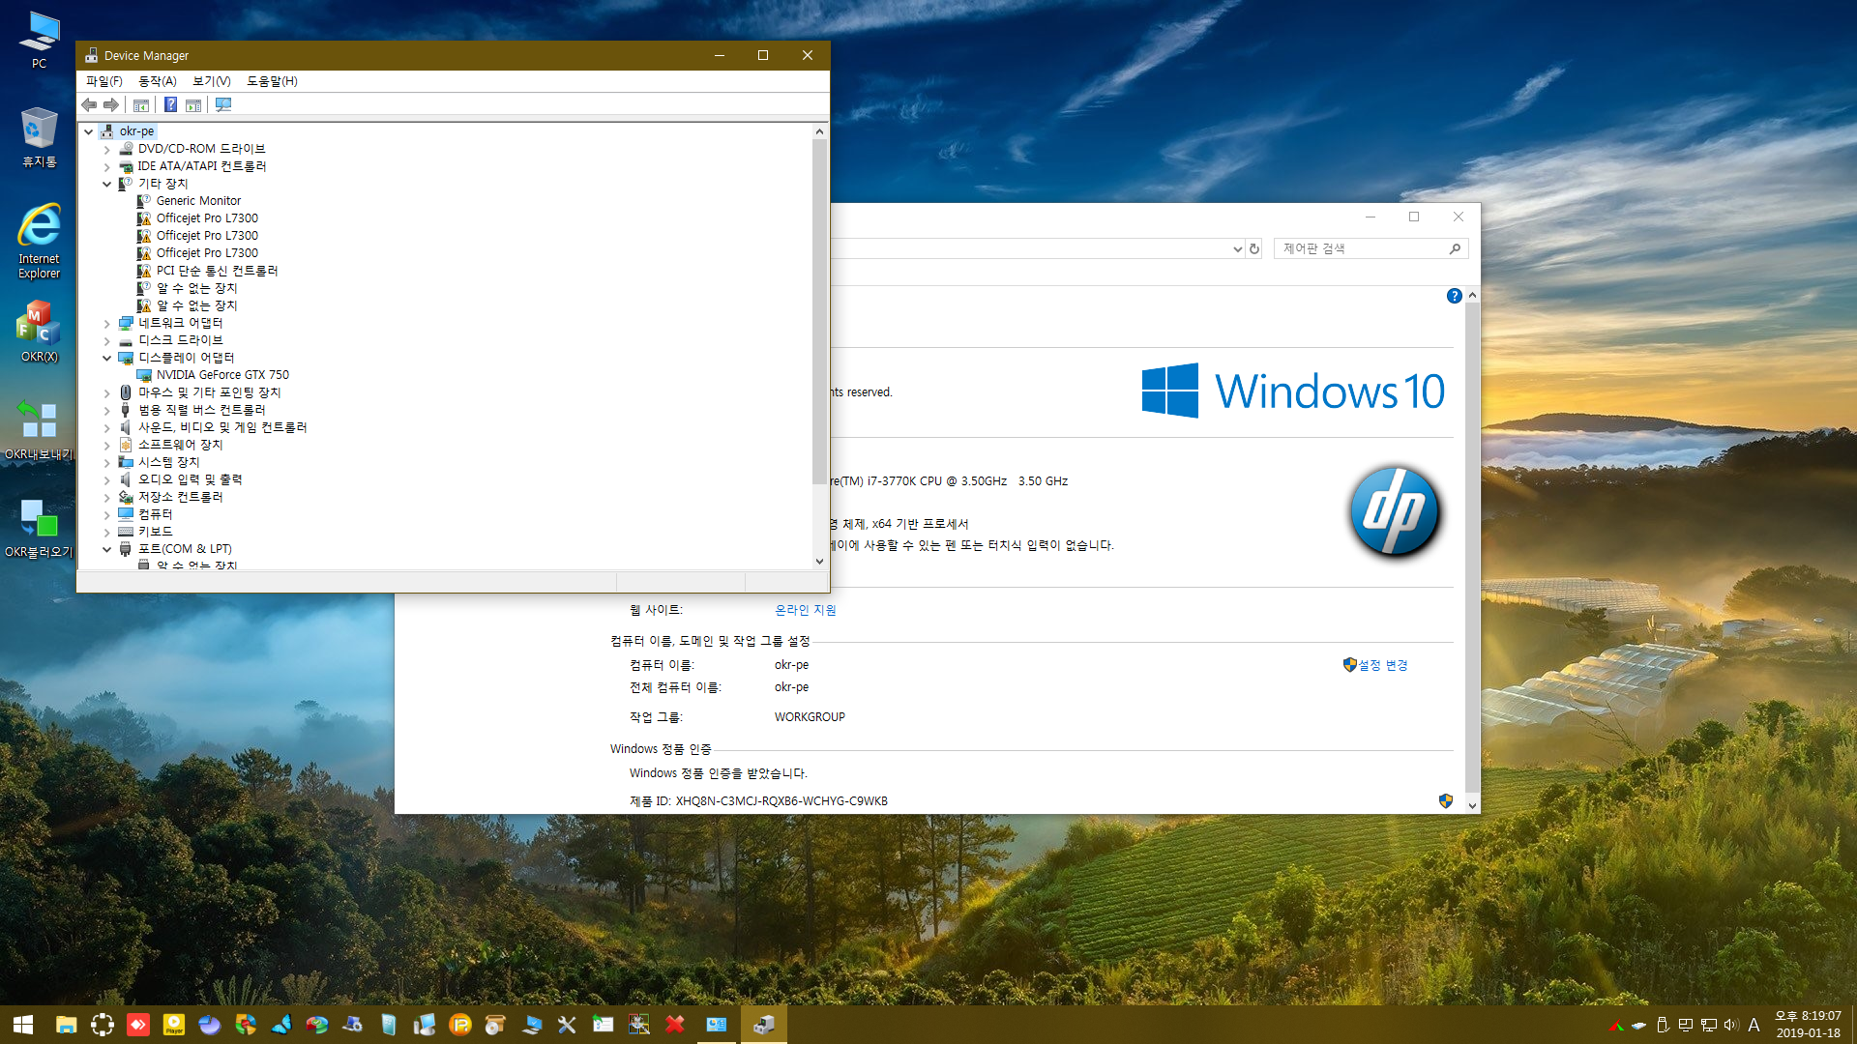Click the IME A language indicator
1857x1044 pixels.
click(x=1754, y=1025)
